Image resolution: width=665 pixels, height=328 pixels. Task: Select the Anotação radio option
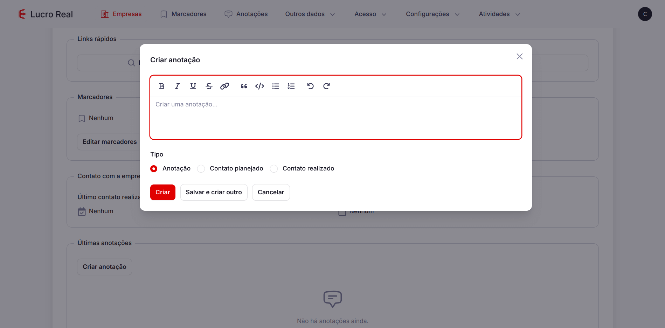154,169
